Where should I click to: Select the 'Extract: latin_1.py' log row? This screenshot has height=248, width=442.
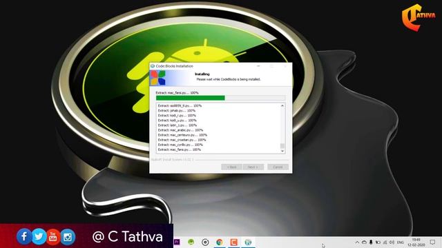[x=177, y=125]
